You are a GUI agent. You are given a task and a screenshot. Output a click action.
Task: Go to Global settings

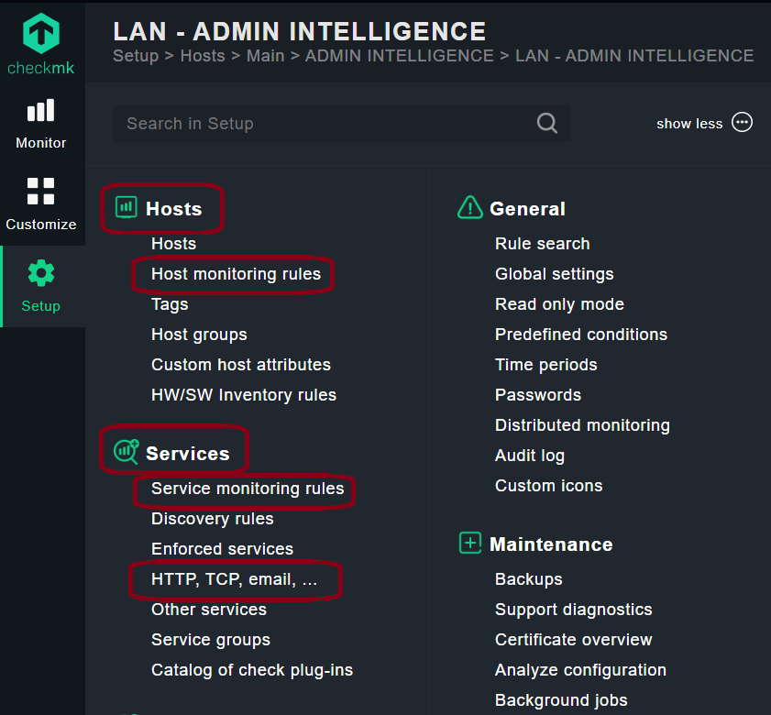554,274
